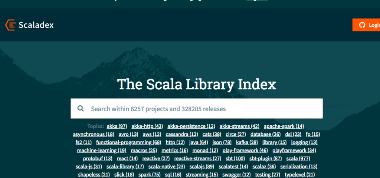View the metrics (16) topic

click(175, 151)
